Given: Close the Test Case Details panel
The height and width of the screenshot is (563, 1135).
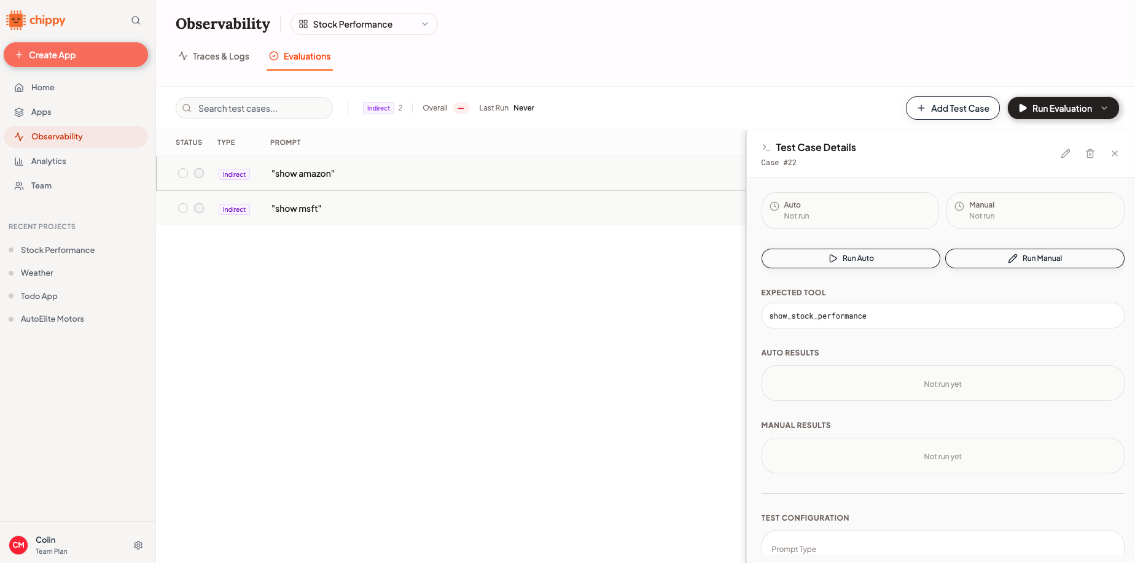Looking at the screenshot, I should (x=1115, y=153).
